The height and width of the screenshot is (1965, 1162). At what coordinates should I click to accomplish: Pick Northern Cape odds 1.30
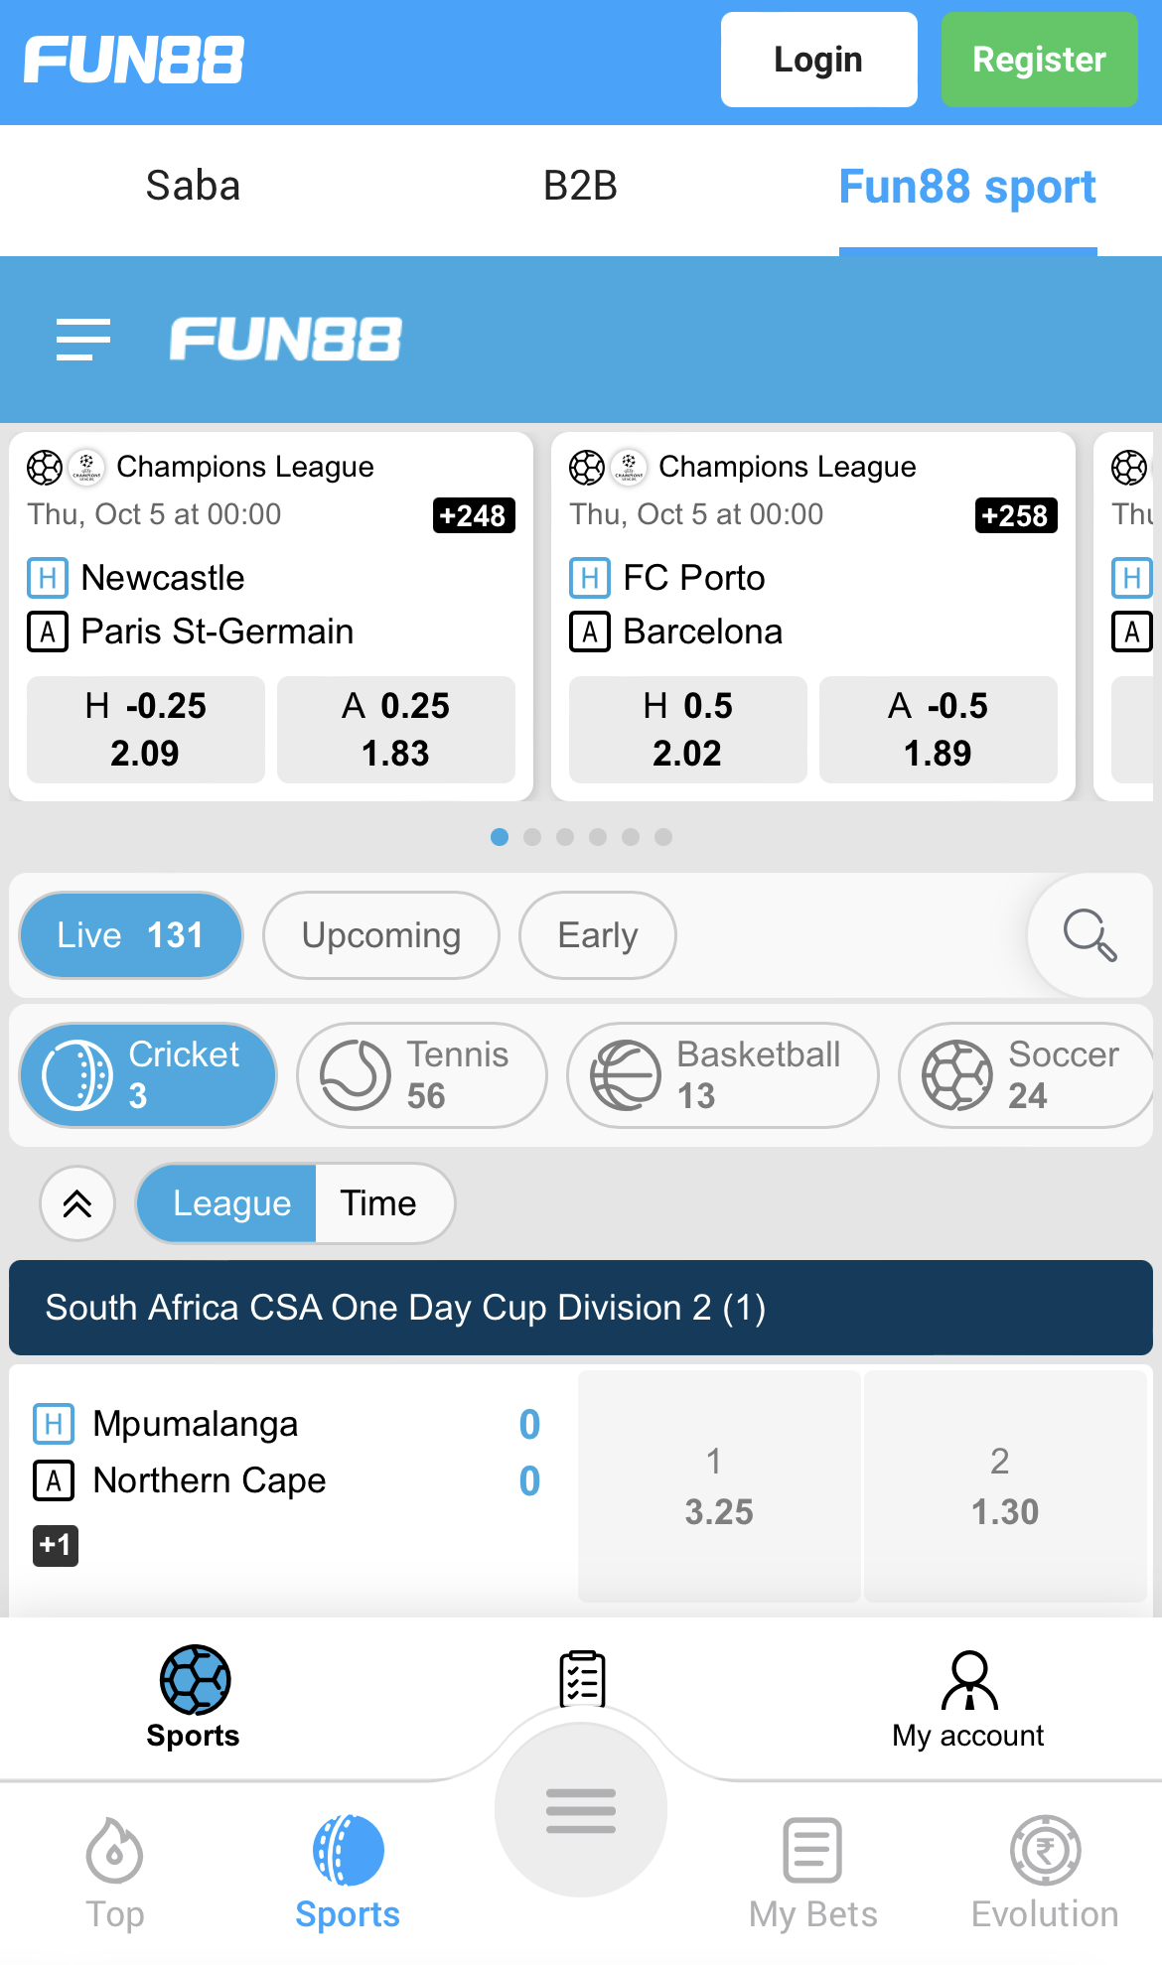tap(1004, 1486)
